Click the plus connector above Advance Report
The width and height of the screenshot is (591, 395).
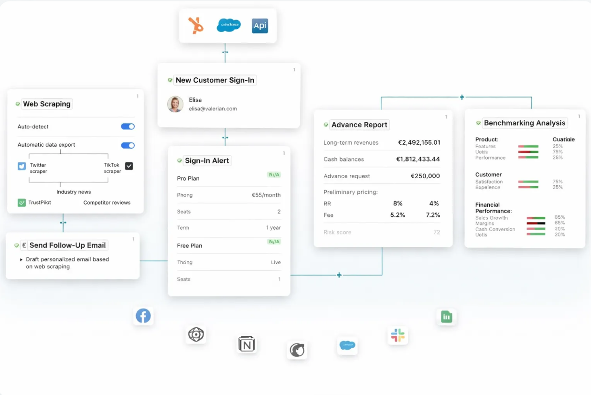(x=462, y=97)
